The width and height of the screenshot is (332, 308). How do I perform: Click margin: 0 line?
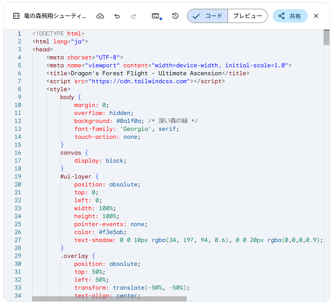pos(91,105)
